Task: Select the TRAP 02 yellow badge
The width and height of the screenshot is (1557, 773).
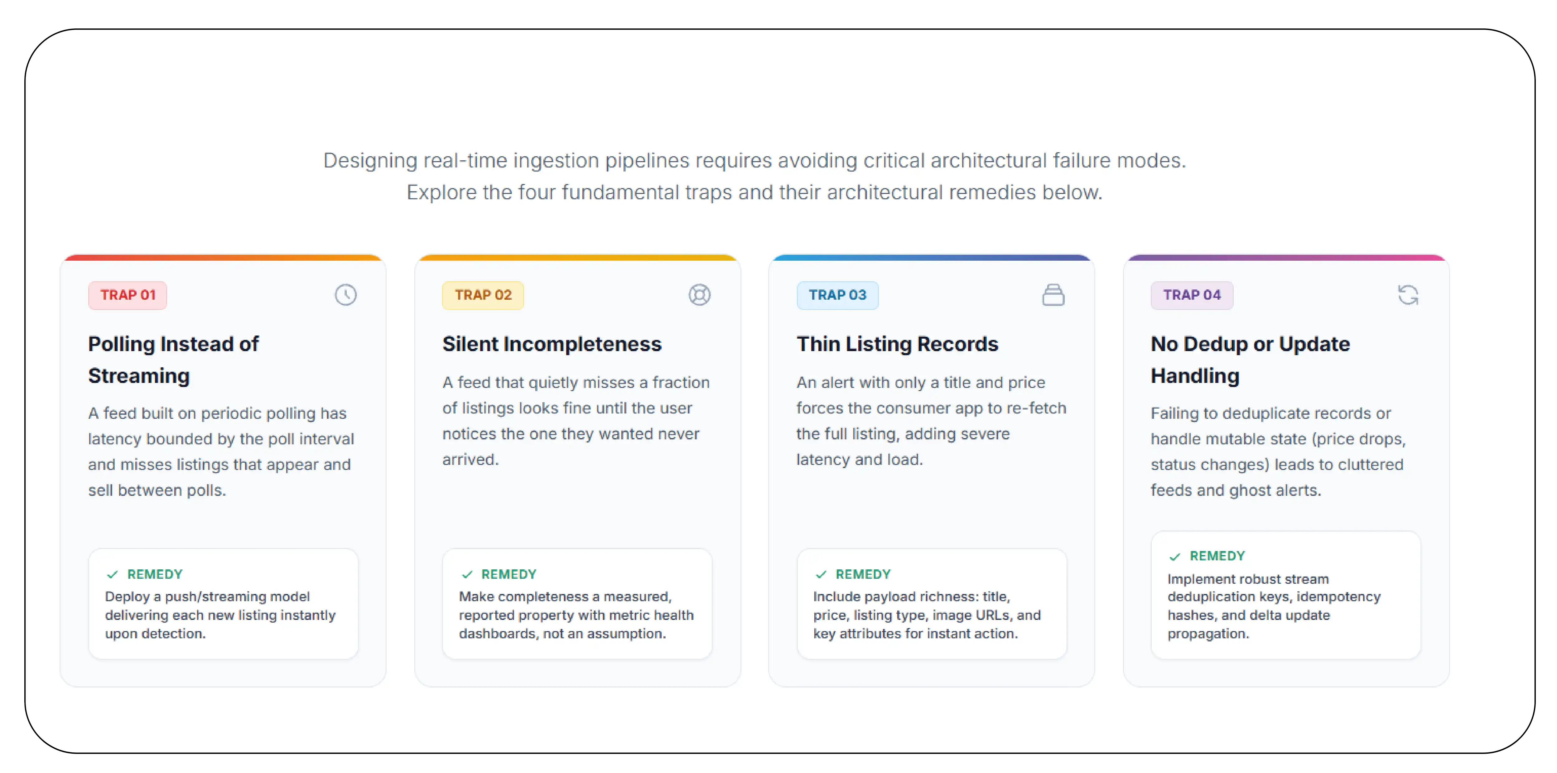Action: (x=483, y=295)
